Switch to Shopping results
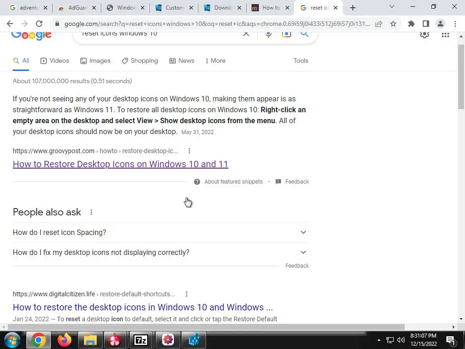 click(x=140, y=60)
